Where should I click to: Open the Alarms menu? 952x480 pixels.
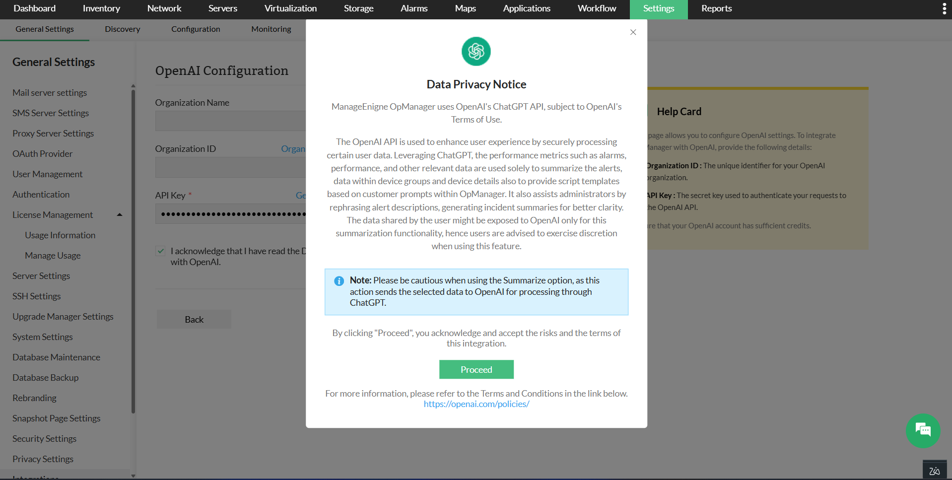click(x=414, y=8)
